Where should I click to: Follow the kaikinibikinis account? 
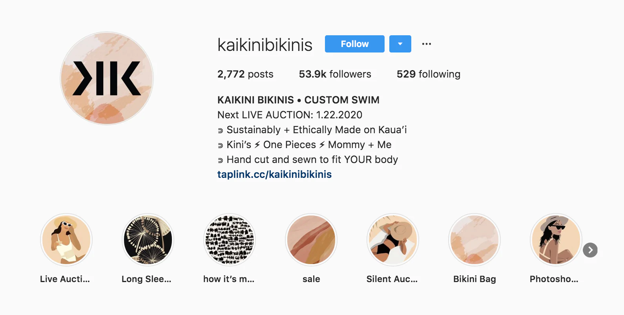(x=355, y=44)
